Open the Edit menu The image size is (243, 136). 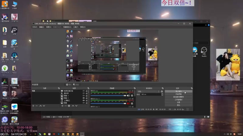coord(42,27)
